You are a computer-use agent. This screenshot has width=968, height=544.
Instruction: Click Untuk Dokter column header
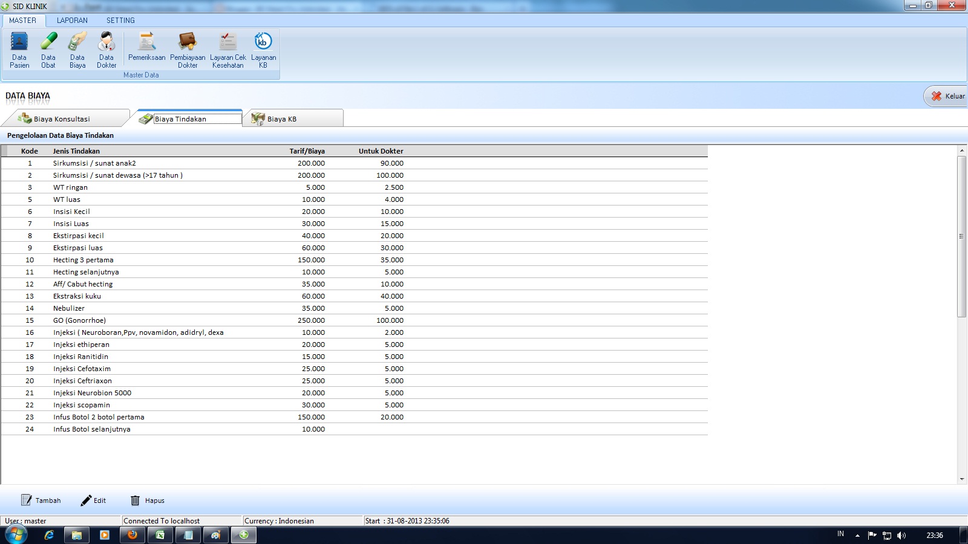[x=381, y=151]
